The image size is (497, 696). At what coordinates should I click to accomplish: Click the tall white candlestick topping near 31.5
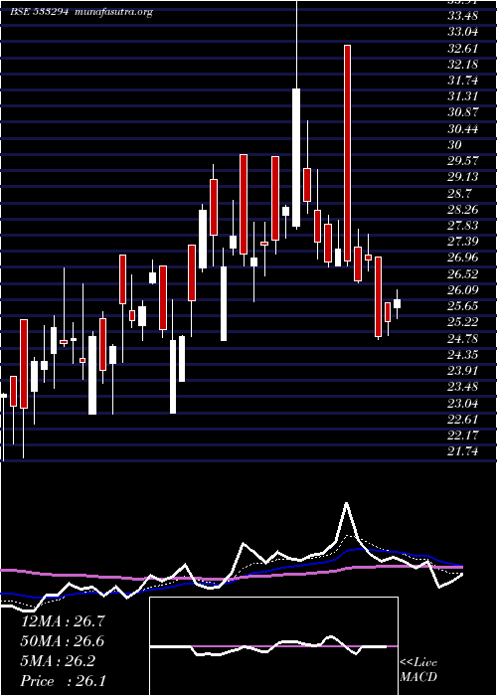pyautogui.click(x=296, y=157)
